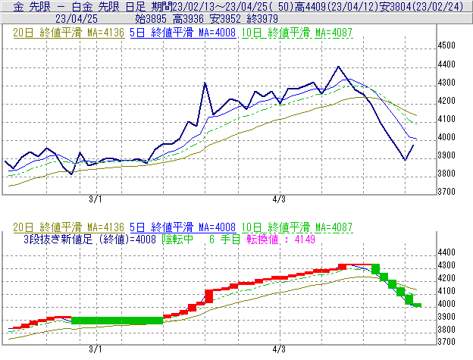Click the price peak near 4400 in upper chart

pos(338,67)
